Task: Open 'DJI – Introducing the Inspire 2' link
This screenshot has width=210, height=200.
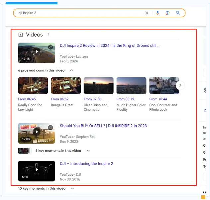Action: point(86,164)
